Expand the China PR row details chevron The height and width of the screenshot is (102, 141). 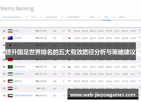140,59
